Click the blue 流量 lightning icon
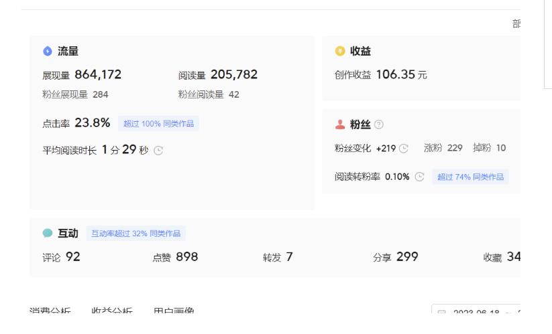The height and width of the screenshot is (334, 552). point(47,52)
